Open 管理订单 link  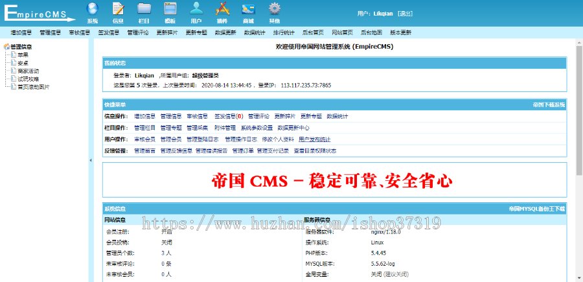click(243, 151)
